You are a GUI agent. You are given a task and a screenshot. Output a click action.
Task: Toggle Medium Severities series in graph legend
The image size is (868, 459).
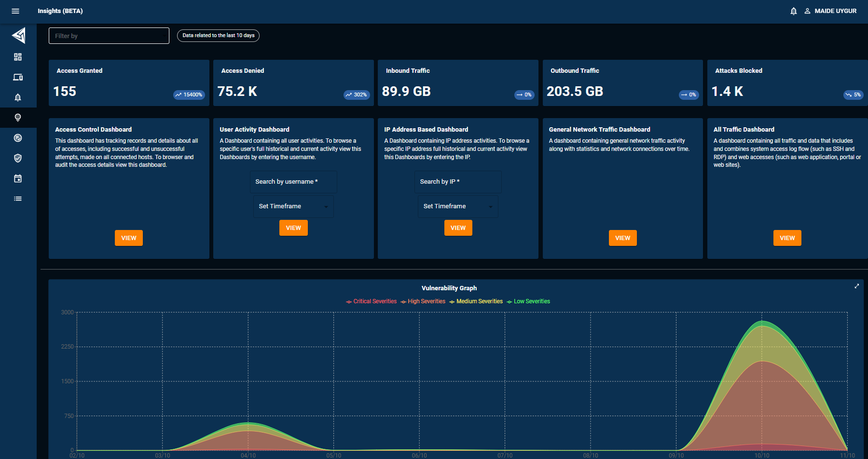476,301
